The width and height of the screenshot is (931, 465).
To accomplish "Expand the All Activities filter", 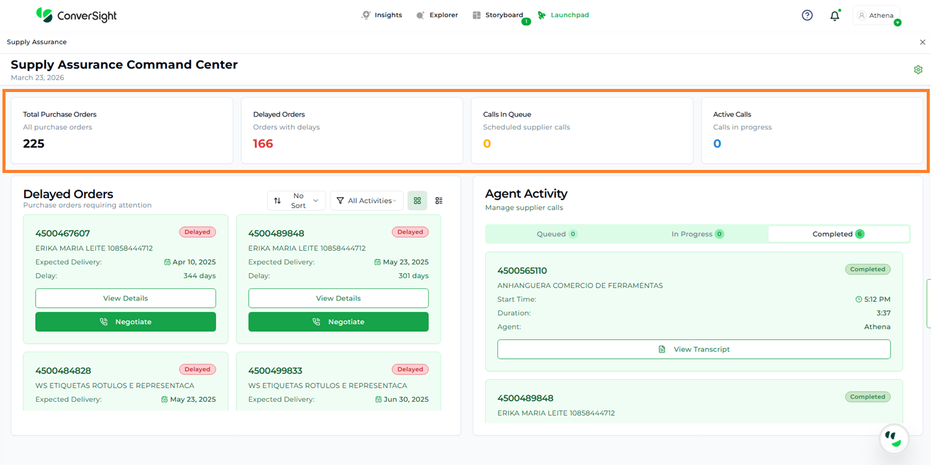I will coord(367,201).
